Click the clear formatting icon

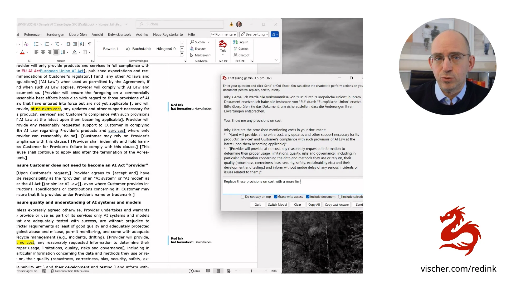click(26, 44)
